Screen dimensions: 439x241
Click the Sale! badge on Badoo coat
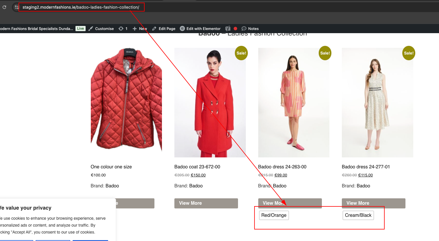(x=241, y=53)
